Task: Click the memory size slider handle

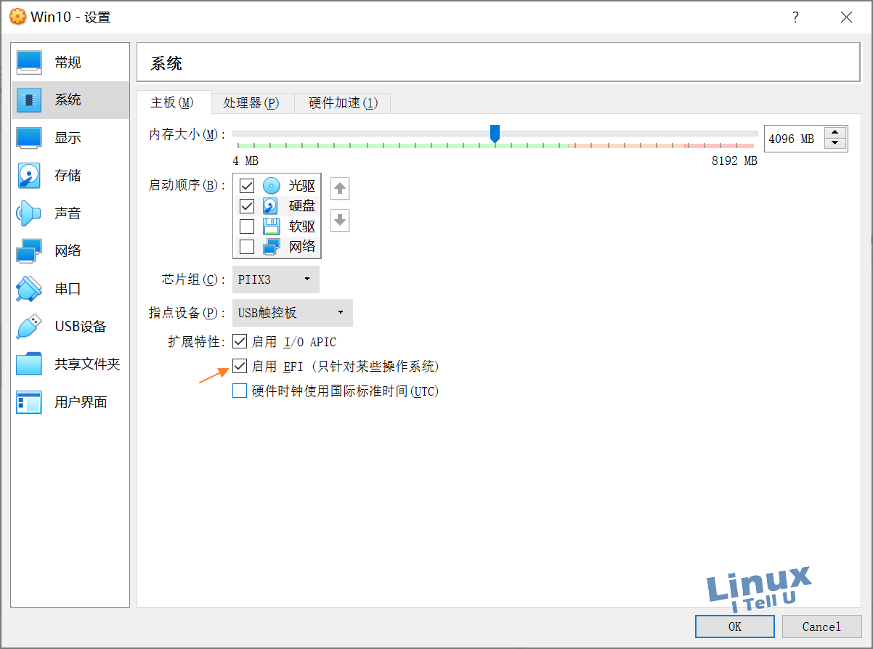Action: click(495, 134)
